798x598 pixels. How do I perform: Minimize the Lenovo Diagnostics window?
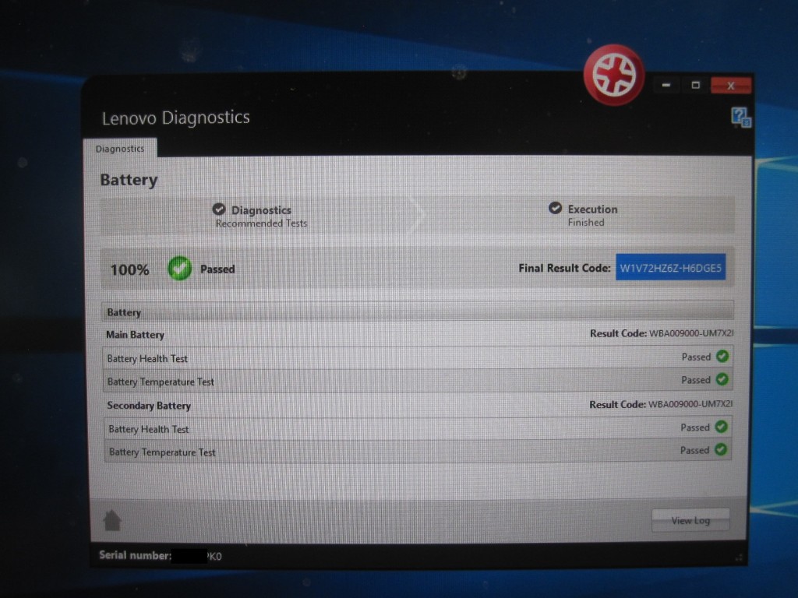665,85
